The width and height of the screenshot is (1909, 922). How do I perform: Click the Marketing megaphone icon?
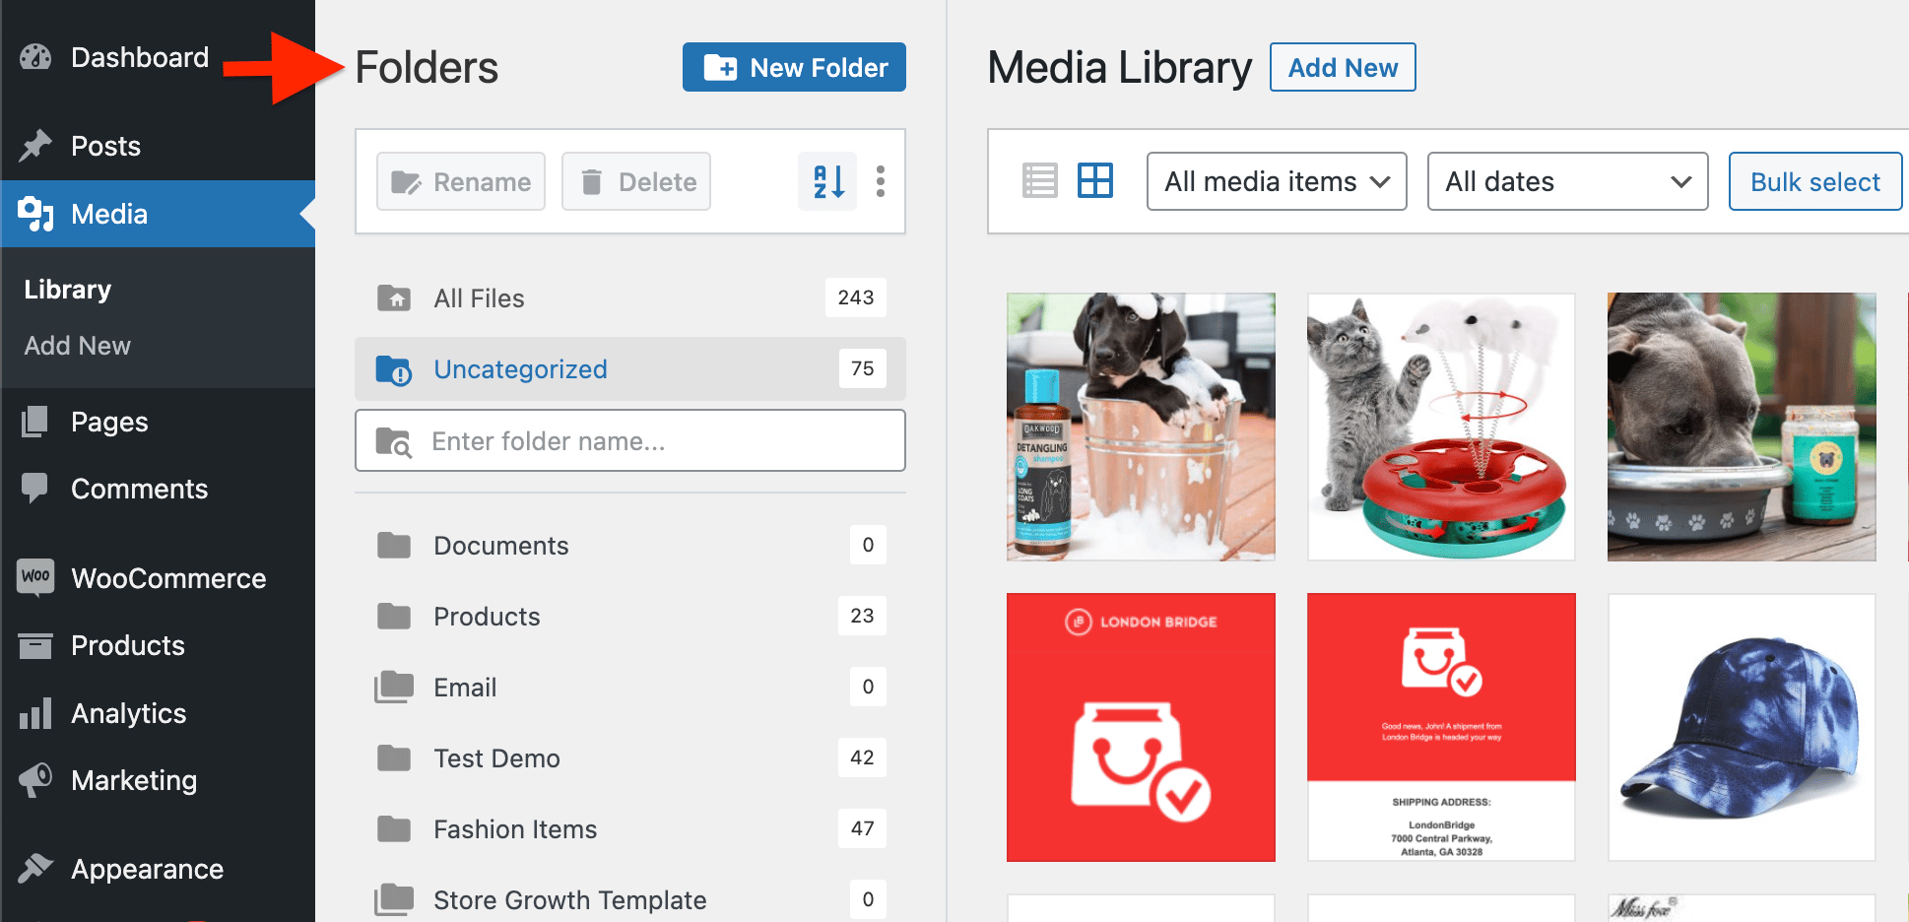[35, 780]
